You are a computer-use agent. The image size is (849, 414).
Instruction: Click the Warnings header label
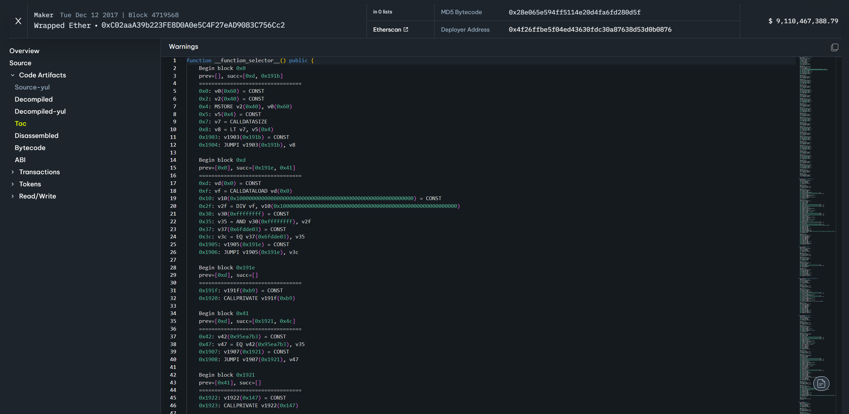pyautogui.click(x=183, y=47)
